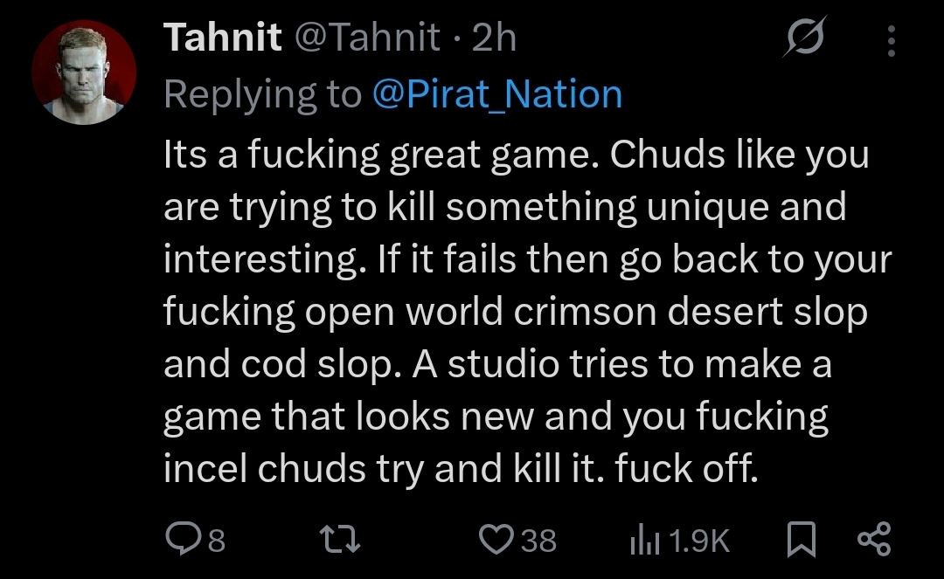Open Tahnit's profile picture
The image size is (944, 579).
(84, 72)
